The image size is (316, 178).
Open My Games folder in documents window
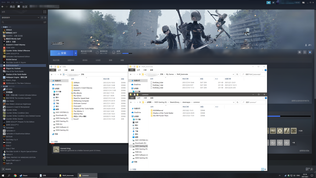[x=77, y=95]
